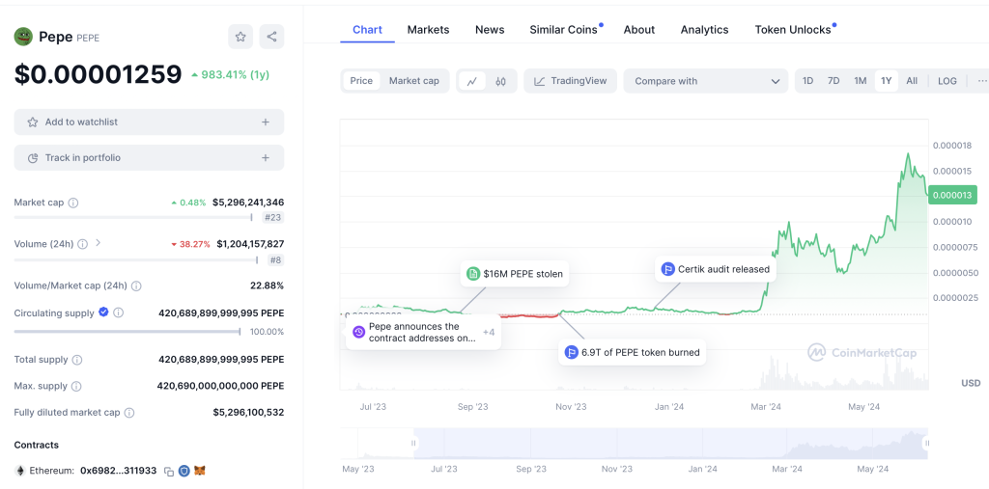Copy the Ethereum contract address
989x489 pixels.
click(x=168, y=471)
